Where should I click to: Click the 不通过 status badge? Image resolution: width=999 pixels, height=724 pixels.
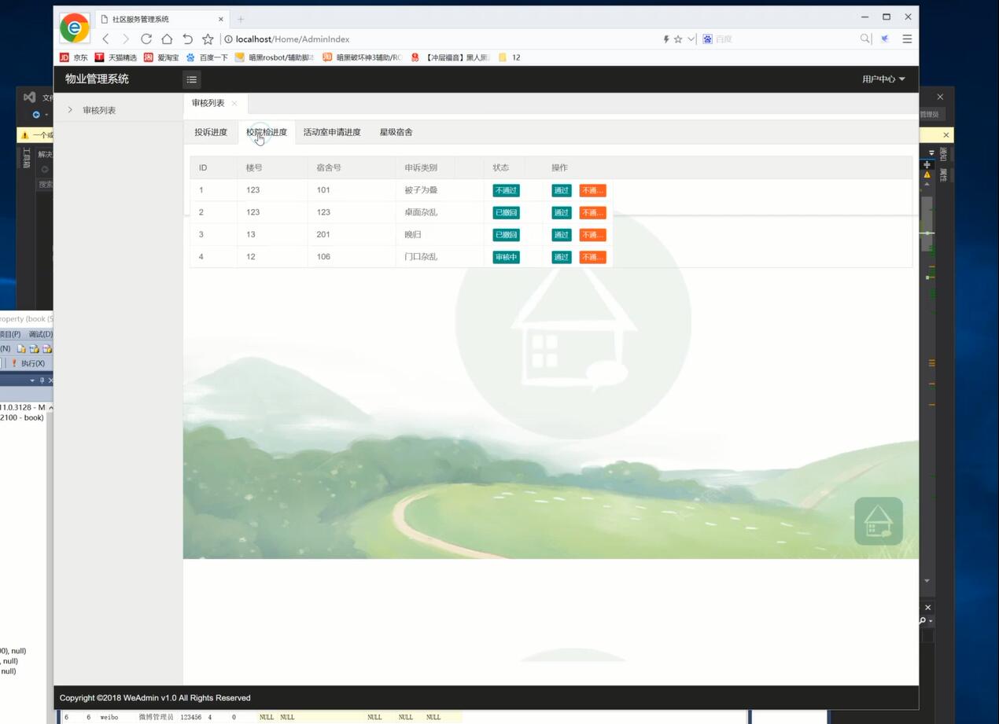pos(506,190)
